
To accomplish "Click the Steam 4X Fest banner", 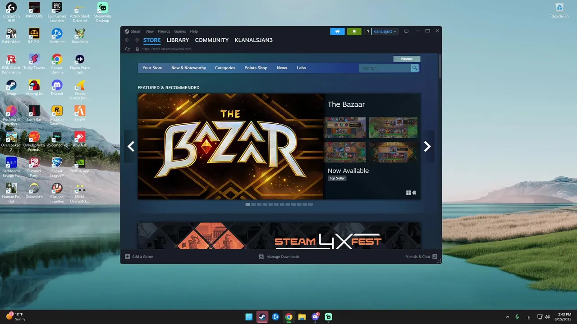I will coord(279,235).
